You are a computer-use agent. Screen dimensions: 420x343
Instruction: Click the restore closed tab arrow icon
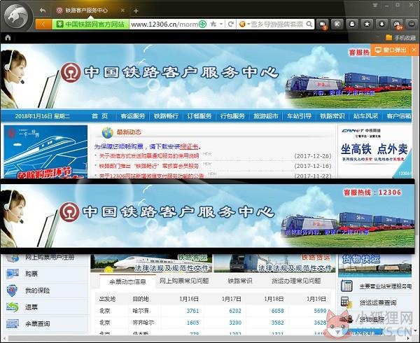(x=43, y=10)
